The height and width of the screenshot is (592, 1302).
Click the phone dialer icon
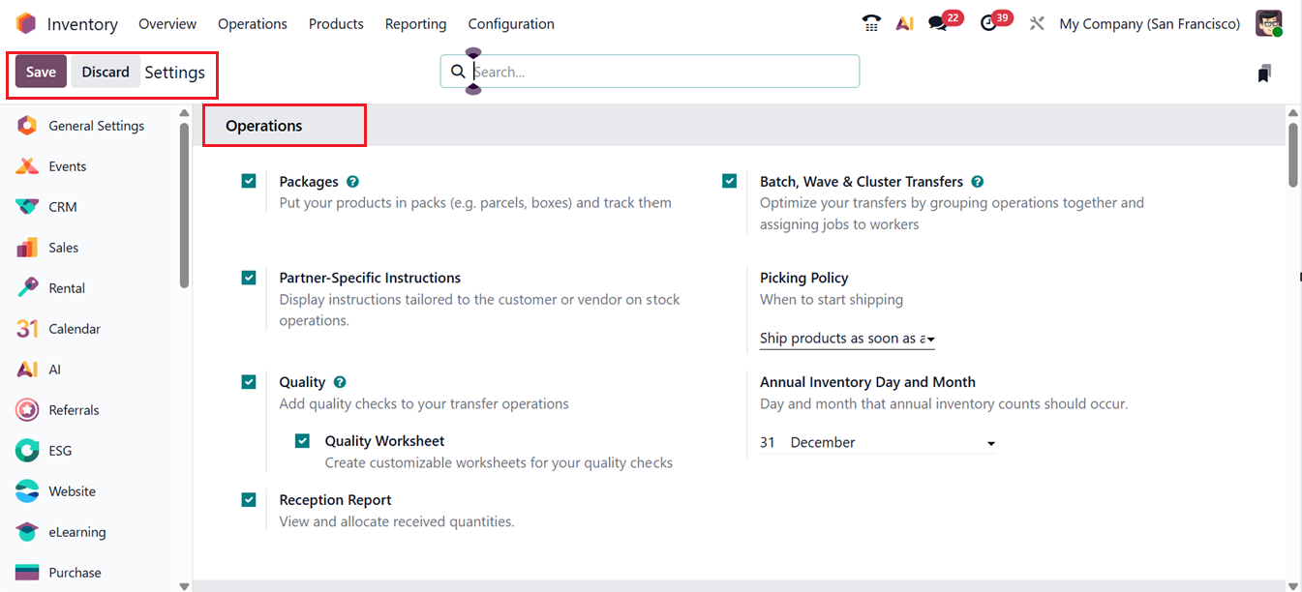coord(871,24)
